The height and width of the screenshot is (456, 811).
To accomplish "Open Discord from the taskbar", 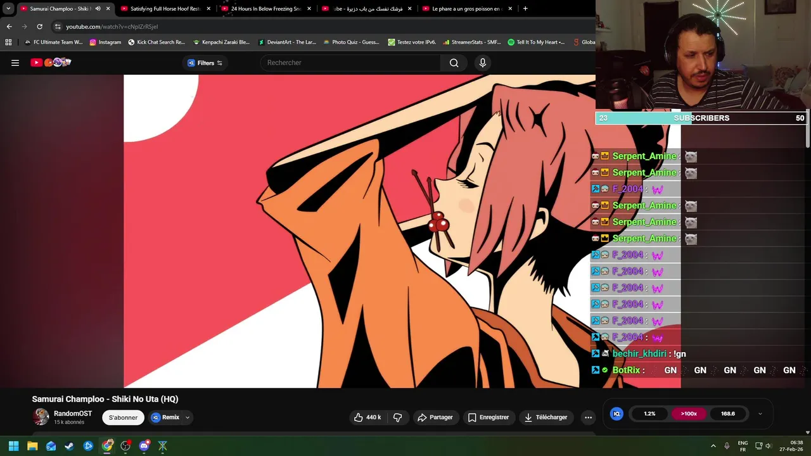I will [x=144, y=446].
